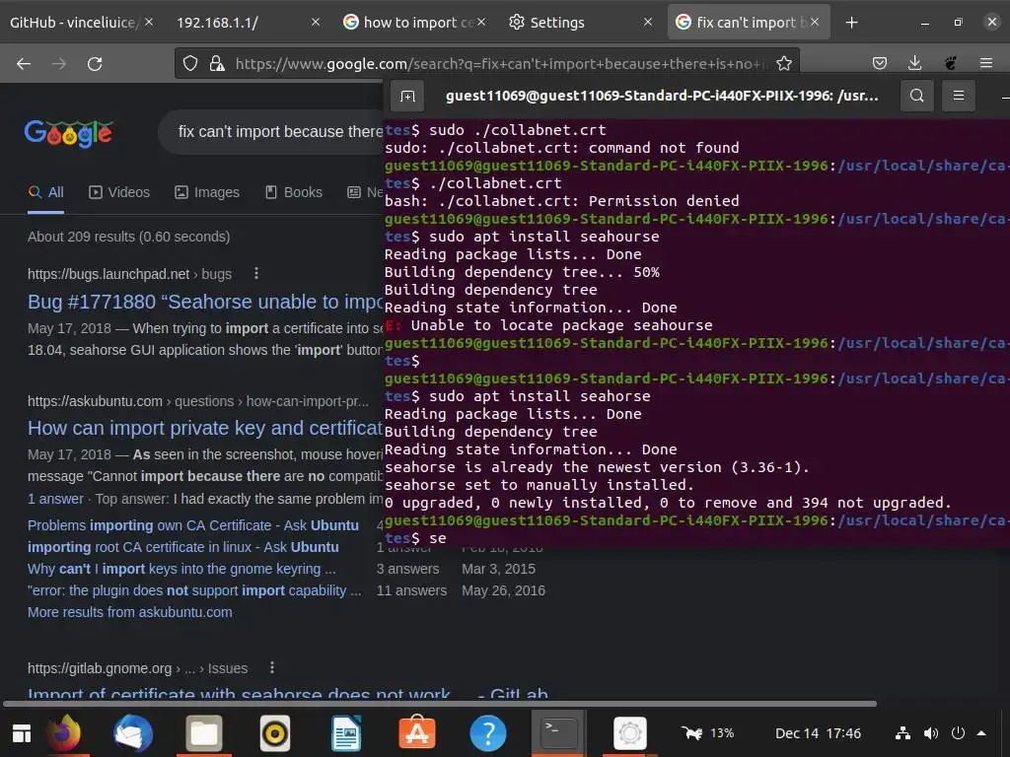Open options for the gitlab.gnome.org result
The height and width of the screenshot is (757, 1010).
click(x=272, y=667)
